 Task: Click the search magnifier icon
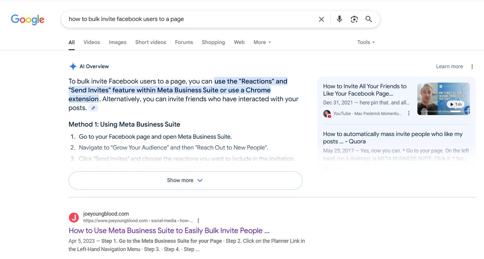click(x=368, y=19)
